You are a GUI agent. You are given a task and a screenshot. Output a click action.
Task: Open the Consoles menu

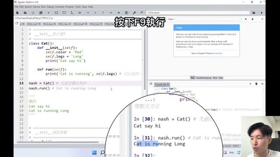59,7
